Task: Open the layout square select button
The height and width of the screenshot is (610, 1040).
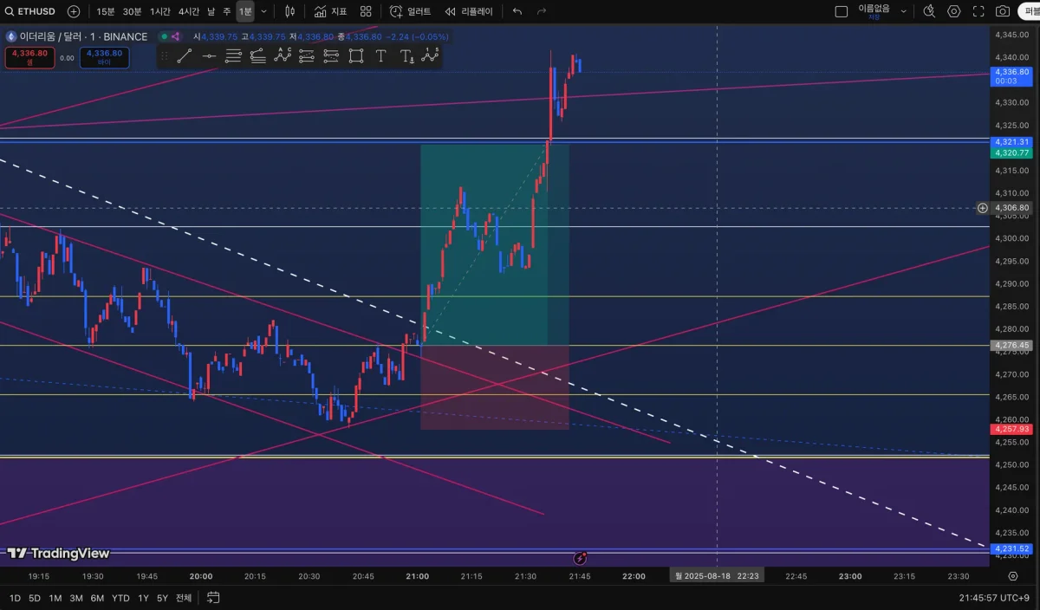Action: 841,11
